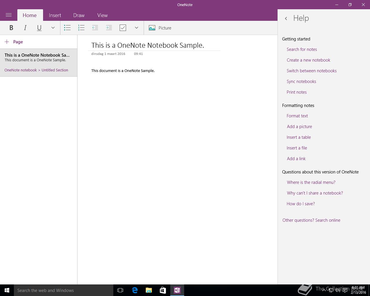Switch to the Home tab

click(30, 15)
